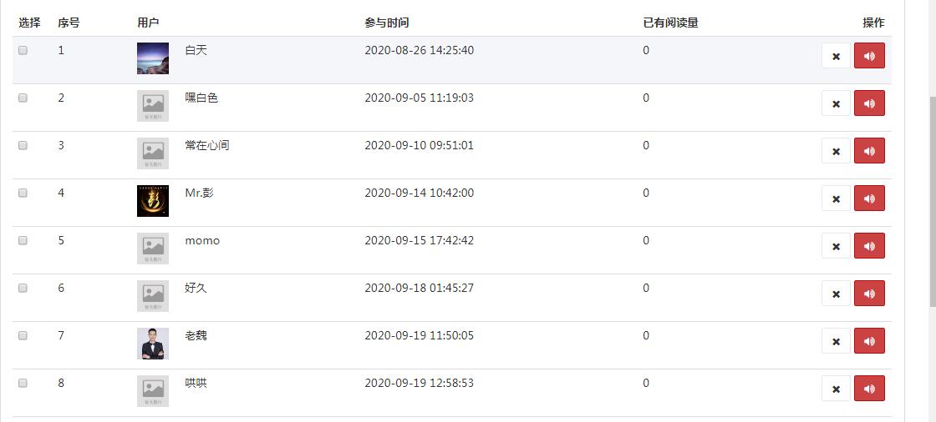
Task: Open 白天's landscape avatar thumbnail
Action: coord(153,58)
